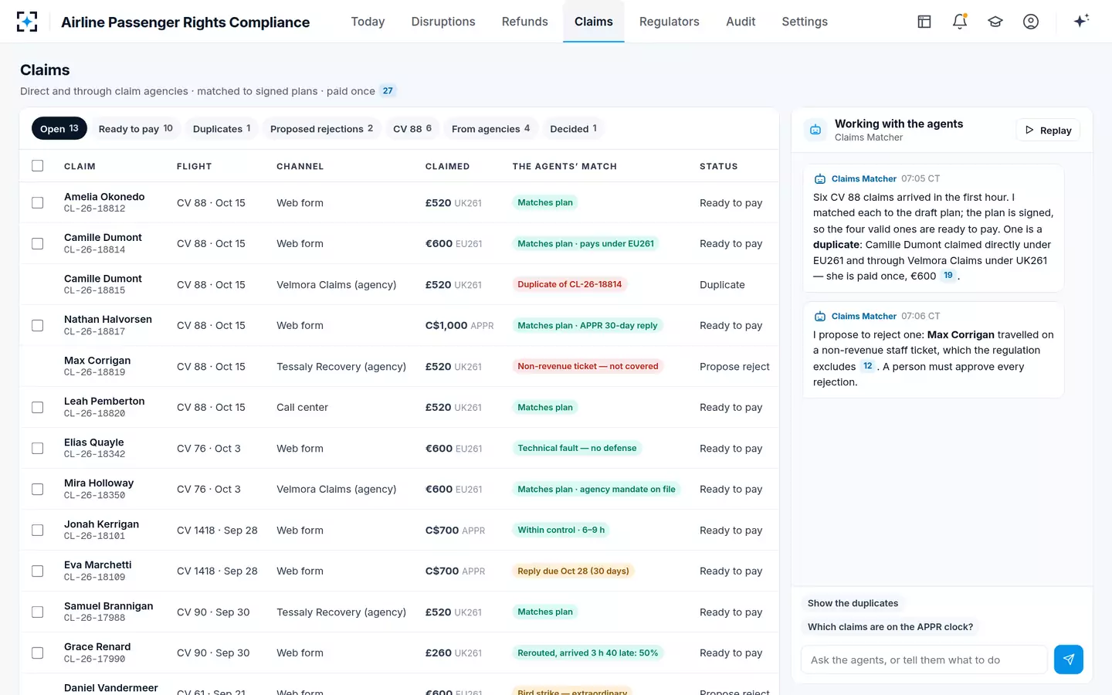Open the Regulators tab
The width and height of the screenshot is (1112, 695).
click(x=670, y=22)
